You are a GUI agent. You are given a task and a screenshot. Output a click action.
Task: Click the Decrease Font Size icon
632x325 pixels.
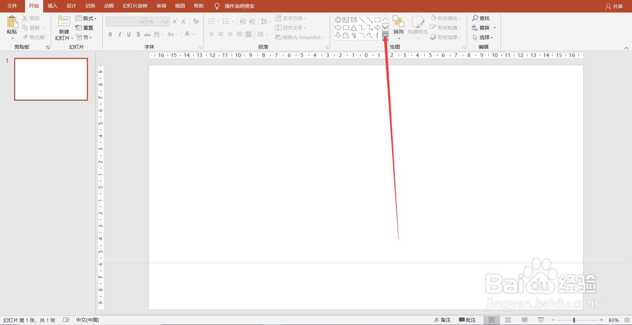coord(184,21)
